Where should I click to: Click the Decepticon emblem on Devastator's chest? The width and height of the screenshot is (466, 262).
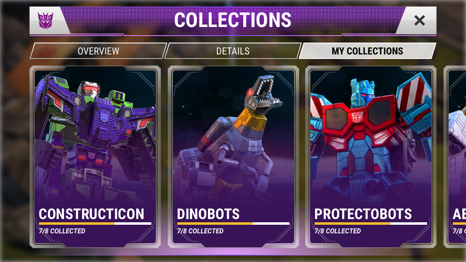104,117
